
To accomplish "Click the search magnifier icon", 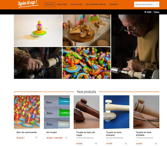I will [x=157, y=4].
